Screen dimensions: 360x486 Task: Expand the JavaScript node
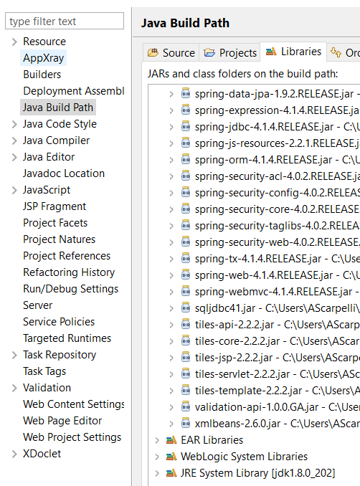(14, 190)
